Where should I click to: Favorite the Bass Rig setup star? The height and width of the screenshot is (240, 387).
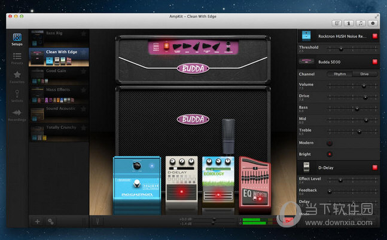coord(84,33)
